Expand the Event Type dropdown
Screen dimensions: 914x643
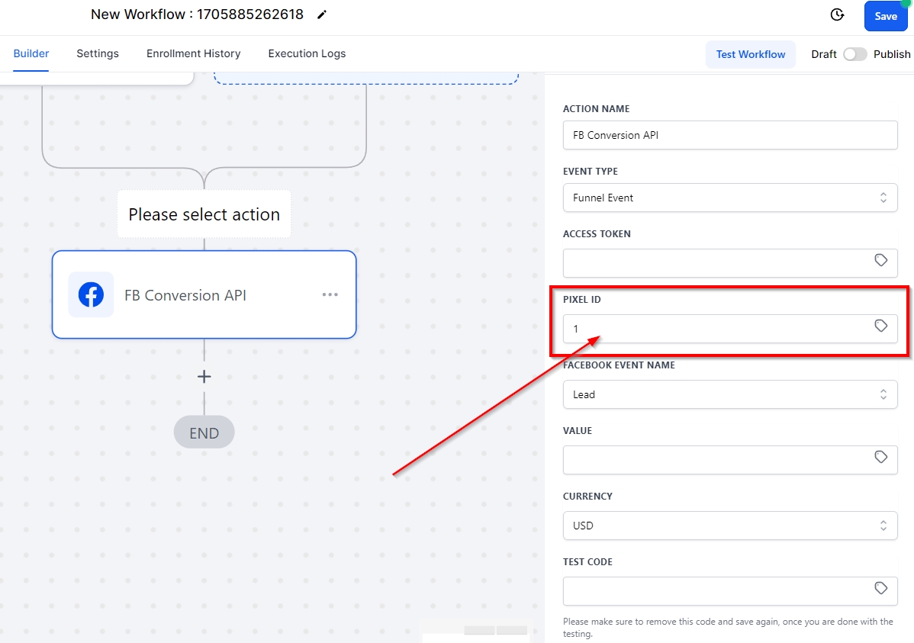coord(729,198)
